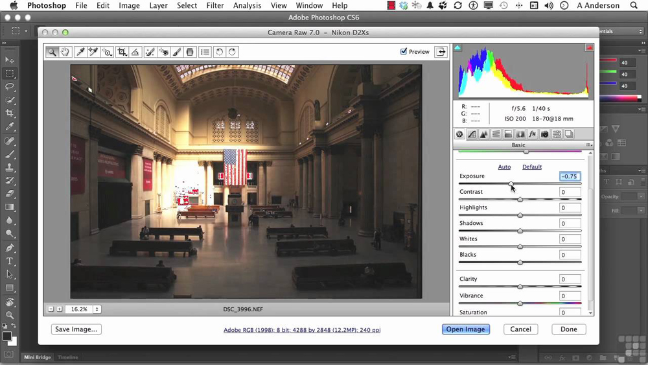Select the Red Eye Removal tool
Screen dimensions: 648x365
(164, 52)
